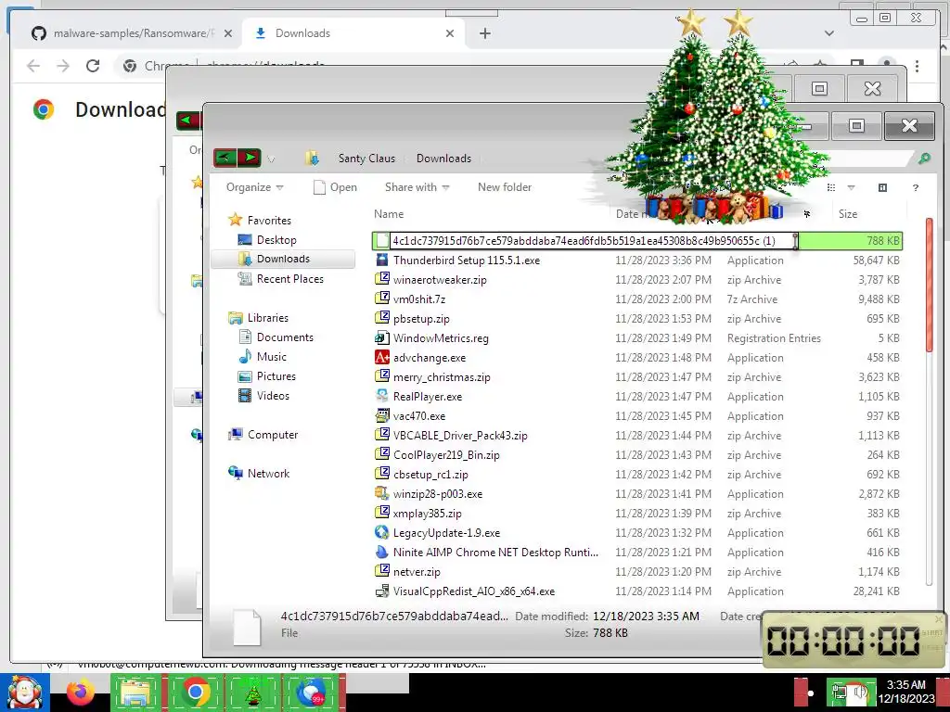The width and height of the screenshot is (950, 712).
Task: Click Chrome reload button
Action: (93, 66)
